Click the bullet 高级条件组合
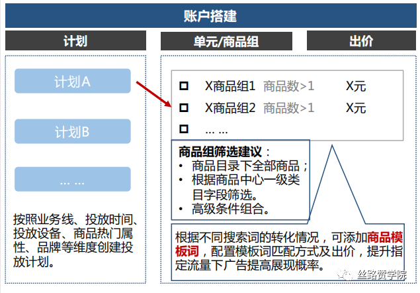Screen dimensions: 420x293 pos(231,209)
